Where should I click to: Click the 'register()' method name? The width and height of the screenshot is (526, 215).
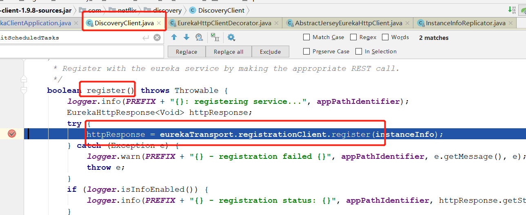tap(110, 90)
